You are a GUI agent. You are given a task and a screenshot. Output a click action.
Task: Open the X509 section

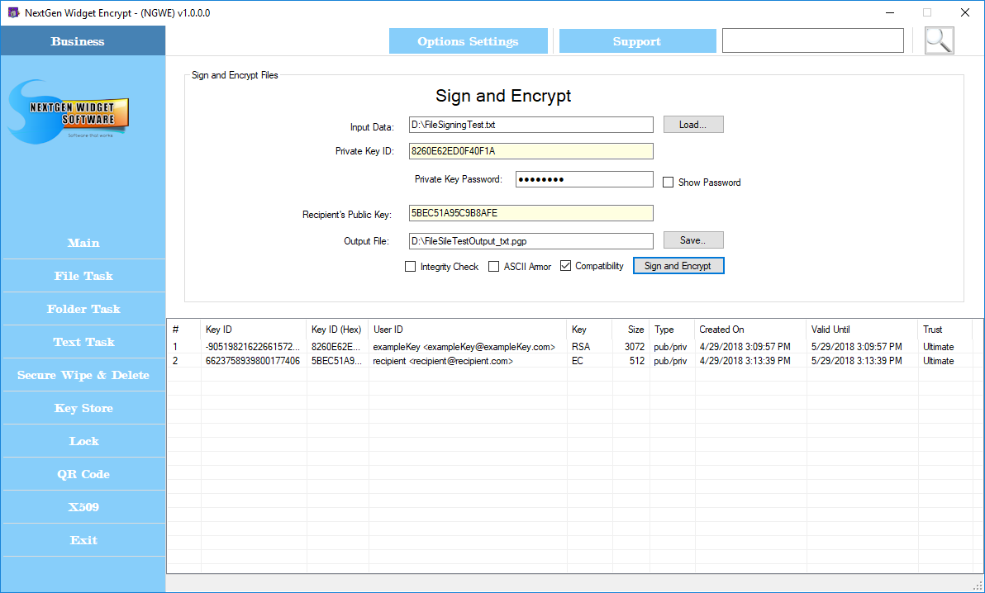point(83,507)
